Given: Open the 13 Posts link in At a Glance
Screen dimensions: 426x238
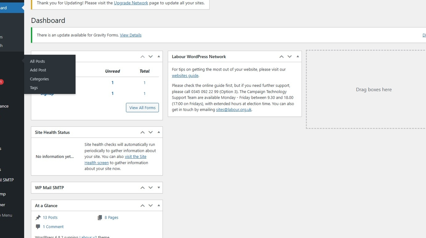Looking at the screenshot, I should [x=50, y=218].
